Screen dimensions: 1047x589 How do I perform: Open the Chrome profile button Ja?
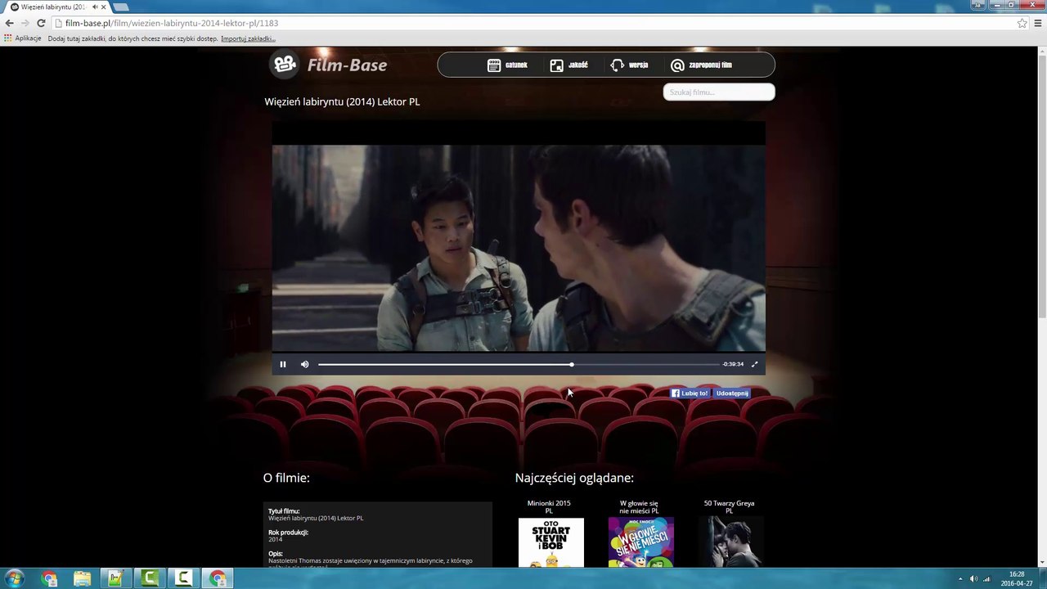(x=978, y=5)
